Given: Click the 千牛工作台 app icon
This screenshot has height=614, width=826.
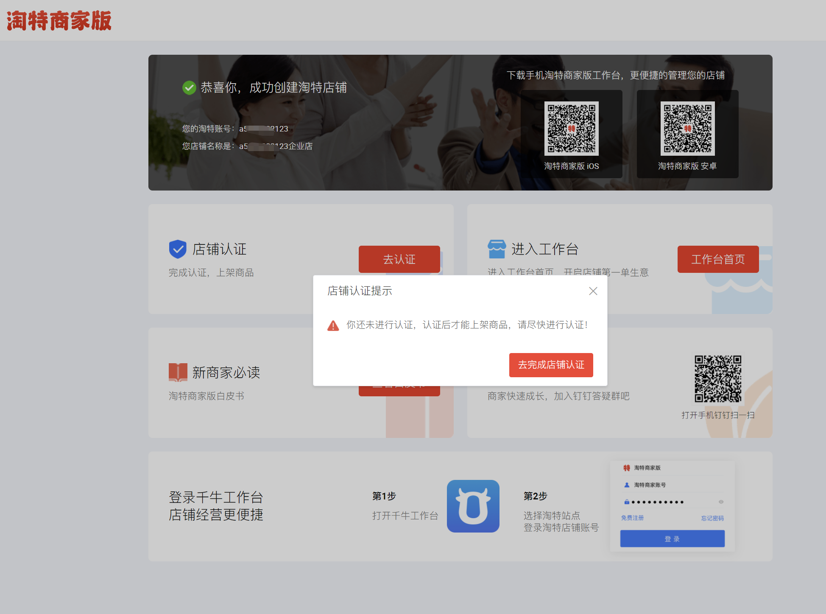Looking at the screenshot, I should (473, 506).
